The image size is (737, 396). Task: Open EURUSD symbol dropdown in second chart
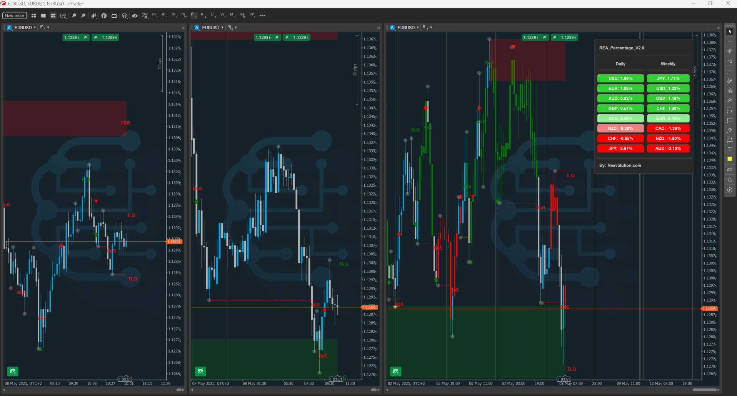point(213,28)
